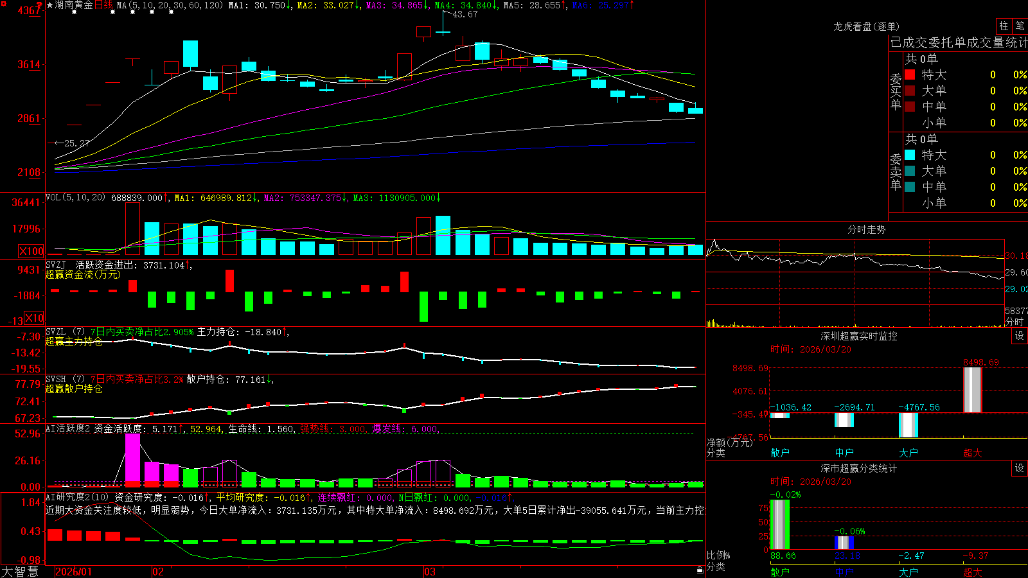The image size is (1028, 578).
Task: Click the 03 month marker on time axis
Action: tap(430, 572)
